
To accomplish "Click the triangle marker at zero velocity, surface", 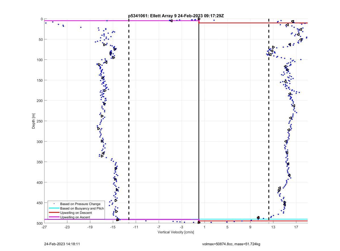I will click(199, 19).
